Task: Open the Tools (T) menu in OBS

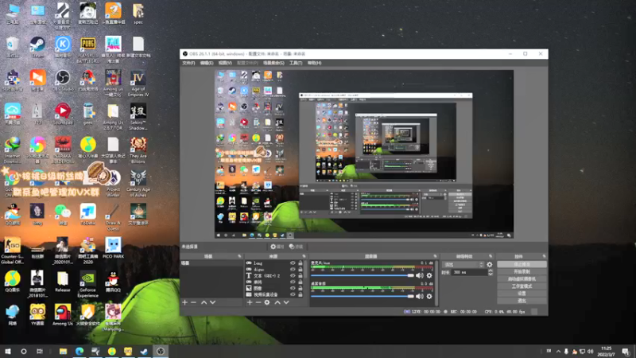Action: tap(296, 63)
